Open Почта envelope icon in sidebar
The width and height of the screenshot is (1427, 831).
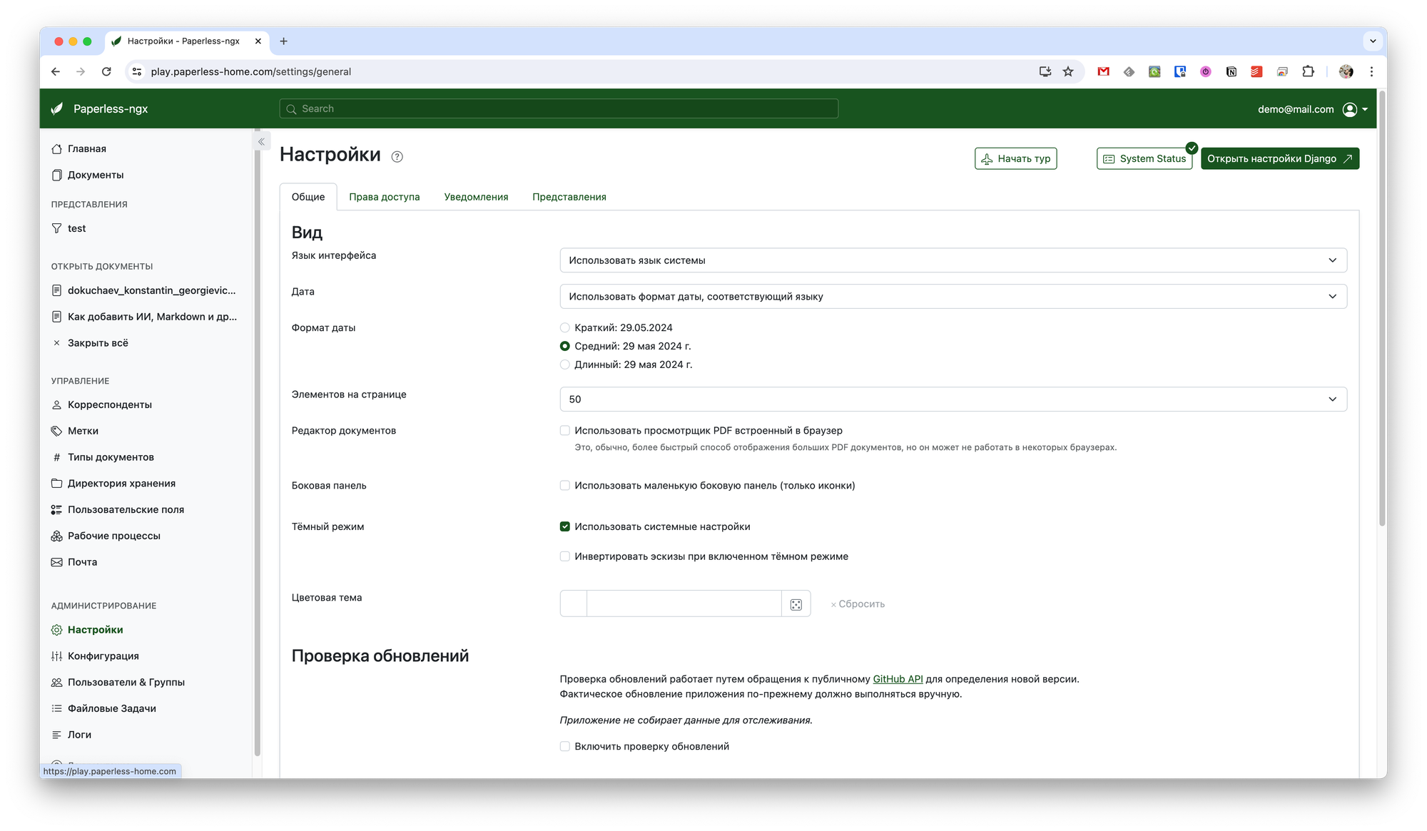56,562
